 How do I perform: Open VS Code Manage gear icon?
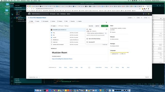(12, 81)
